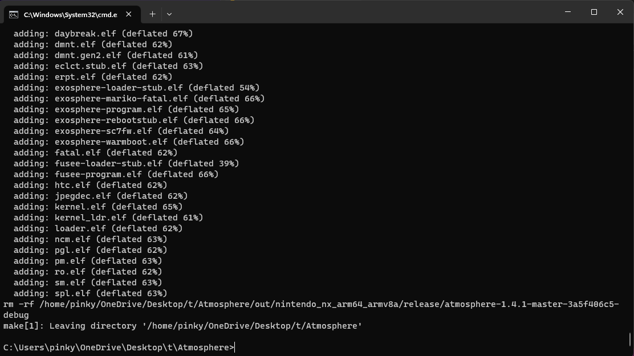The width and height of the screenshot is (634, 356).
Task: Click the 'adding: spl.elf' output line
Action: coord(90,293)
